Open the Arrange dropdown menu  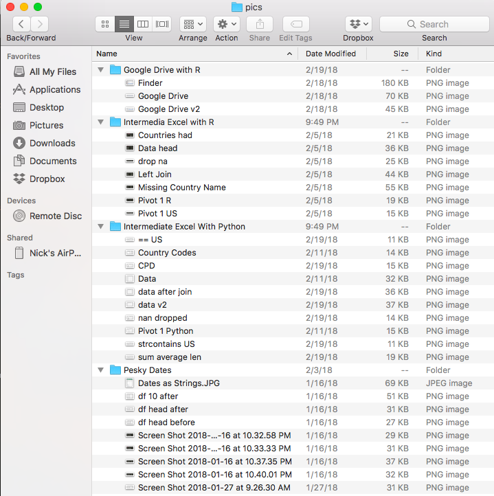pos(193,24)
